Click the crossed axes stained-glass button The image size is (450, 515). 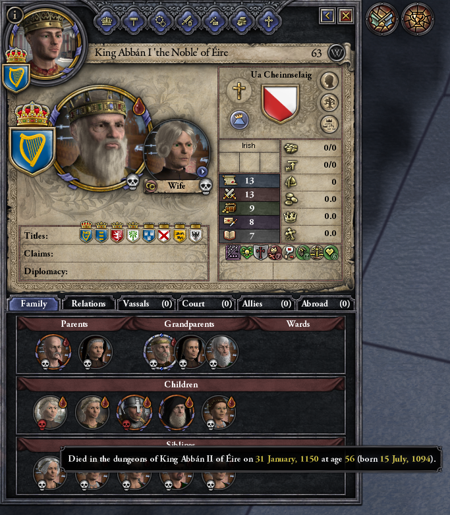point(381,19)
